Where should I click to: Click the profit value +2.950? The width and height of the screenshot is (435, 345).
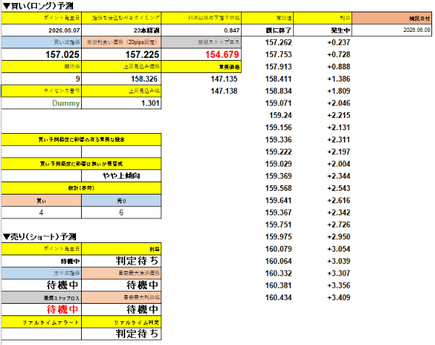click(x=339, y=237)
